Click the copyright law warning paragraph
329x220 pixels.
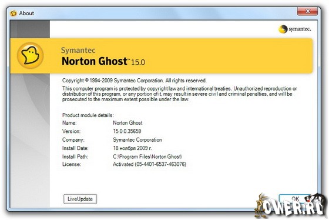click(x=180, y=94)
